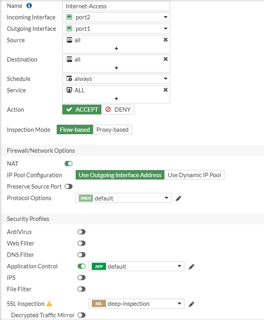The image size is (264, 320).
Task: Select Use Dynamic IP Pool
Action: [x=195, y=175]
